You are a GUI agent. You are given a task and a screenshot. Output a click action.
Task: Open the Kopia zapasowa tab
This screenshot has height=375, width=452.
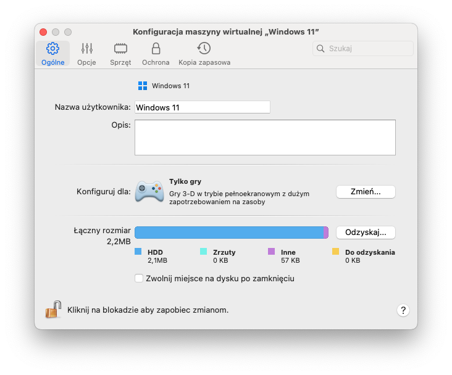[204, 54]
